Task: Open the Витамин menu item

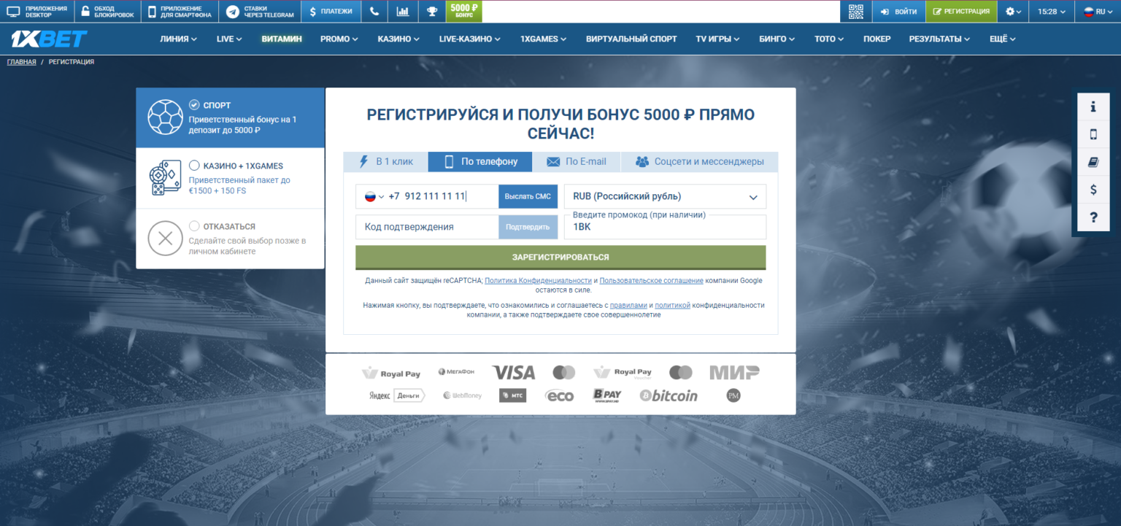Action: pos(282,39)
